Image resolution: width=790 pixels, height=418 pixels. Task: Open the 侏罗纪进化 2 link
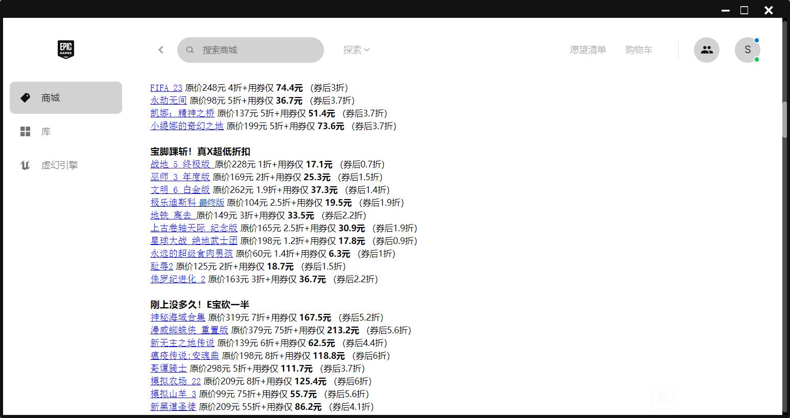(x=178, y=279)
